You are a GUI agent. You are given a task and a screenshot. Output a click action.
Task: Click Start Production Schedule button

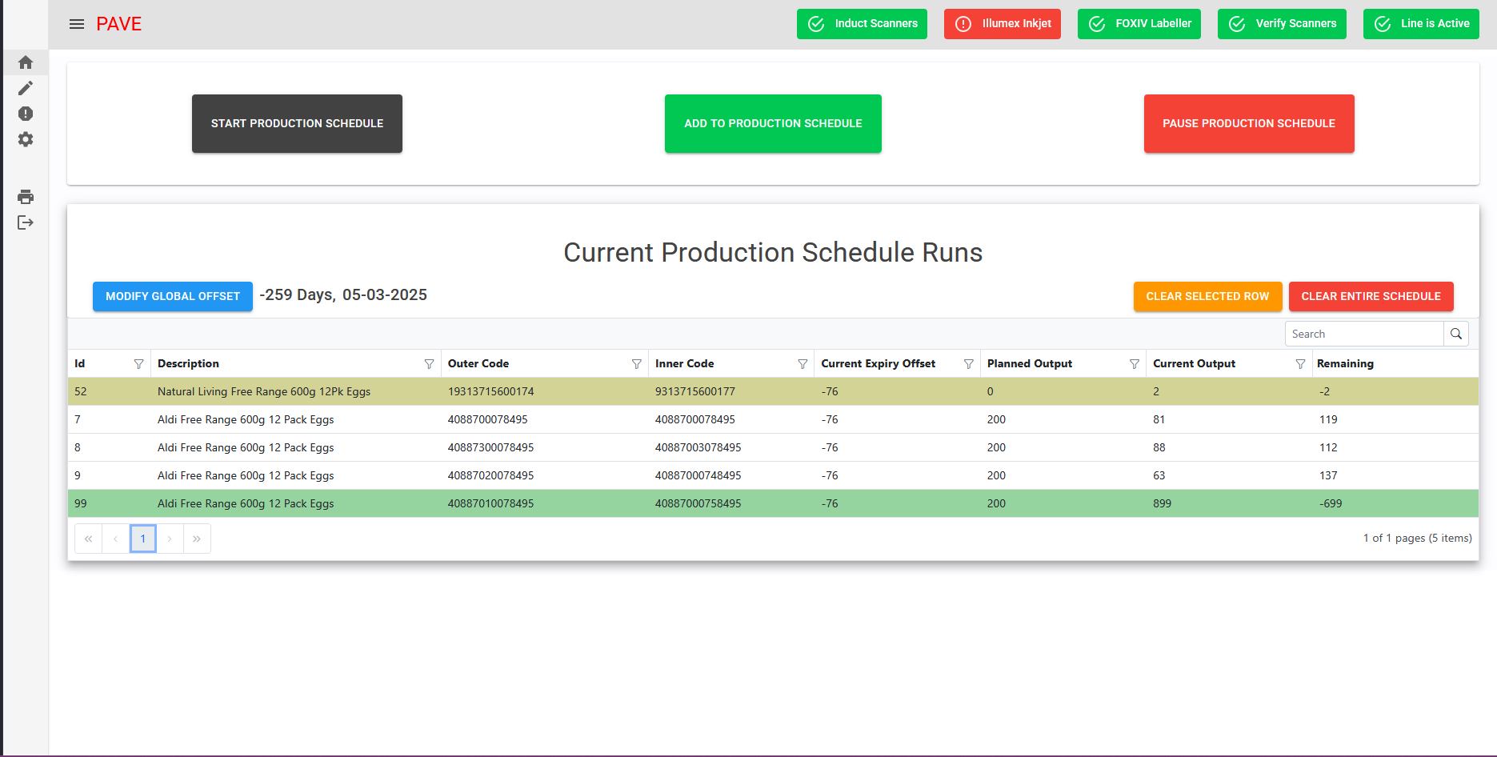click(297, 123)
